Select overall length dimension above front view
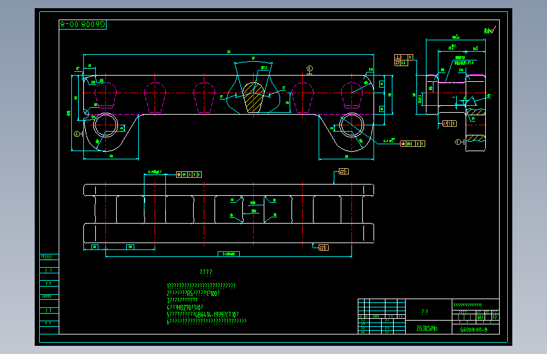Image resolution: width=547 pixels, height=354 pixels. (x=229, y=53)
